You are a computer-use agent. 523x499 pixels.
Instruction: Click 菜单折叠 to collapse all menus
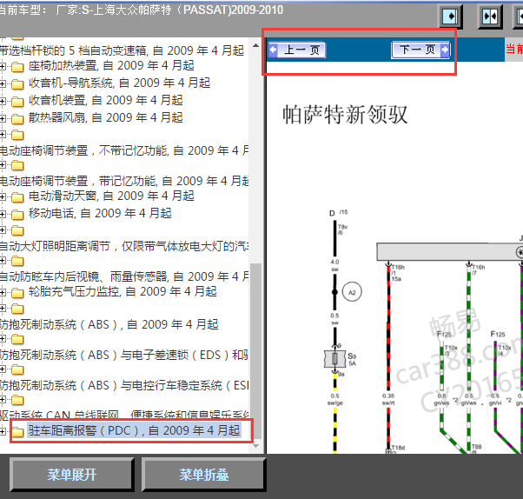coord(204,475)
